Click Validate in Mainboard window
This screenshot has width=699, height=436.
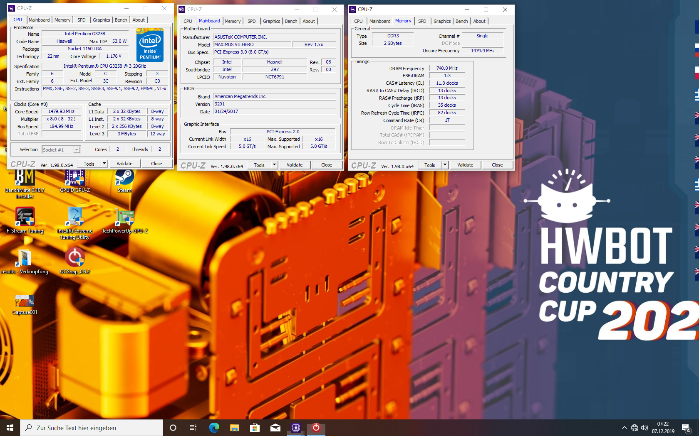point(295,165)
